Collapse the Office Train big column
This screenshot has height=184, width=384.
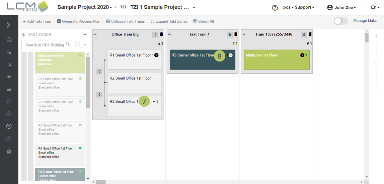95,34
